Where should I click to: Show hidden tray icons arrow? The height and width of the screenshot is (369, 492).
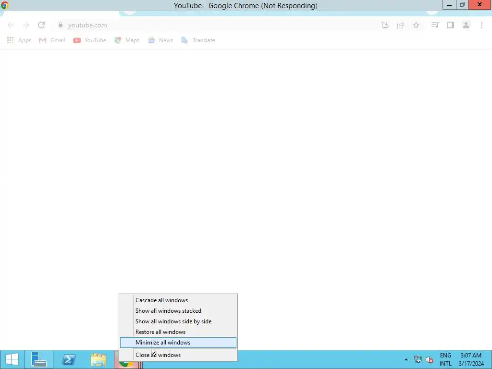pyautogui.click(x=406, y=359)
